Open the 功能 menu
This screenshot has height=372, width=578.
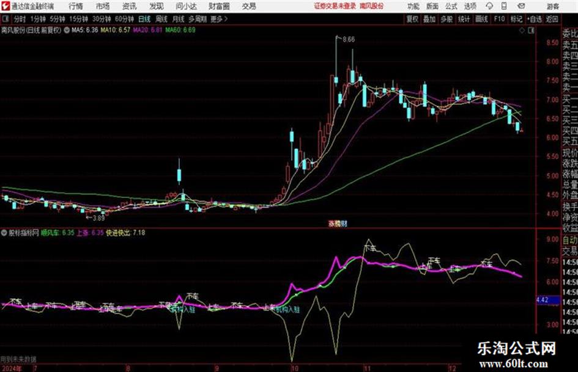click(413, 6)
